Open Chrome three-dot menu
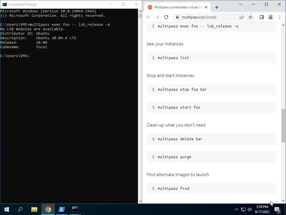This screenshot has width=286, height=215. tap(280, 17)
